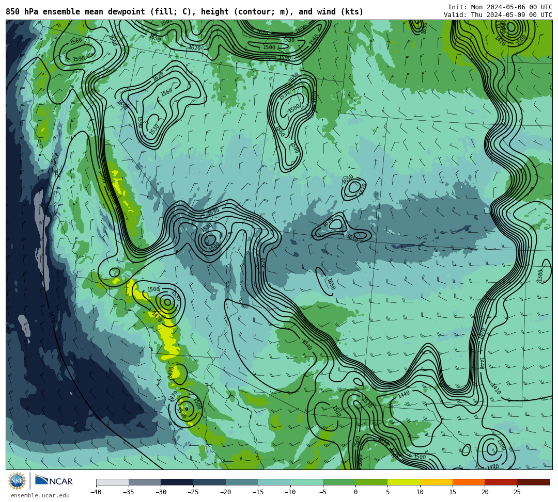Click the 'Init: Mon 2024-05-06 00 UTC' text

[x=500, y=7]
